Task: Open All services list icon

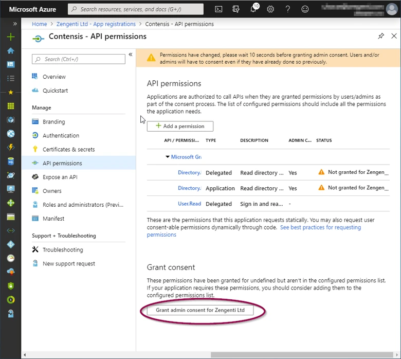Action: pos(11,78)
